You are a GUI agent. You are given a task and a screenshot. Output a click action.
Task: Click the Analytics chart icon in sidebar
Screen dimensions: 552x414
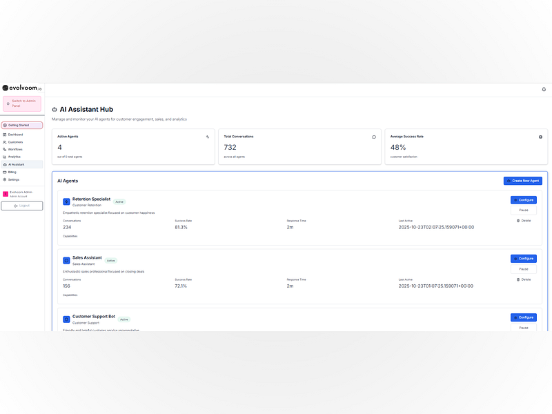5,157
